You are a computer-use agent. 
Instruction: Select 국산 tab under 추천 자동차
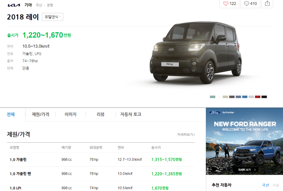point(265,185)
